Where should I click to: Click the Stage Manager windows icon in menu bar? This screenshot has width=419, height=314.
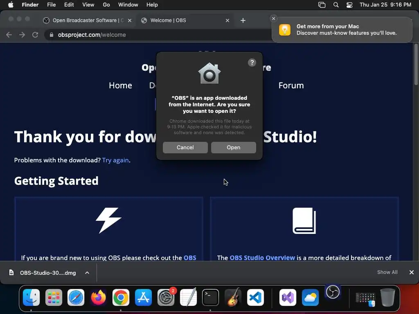(x=322, y=5)
